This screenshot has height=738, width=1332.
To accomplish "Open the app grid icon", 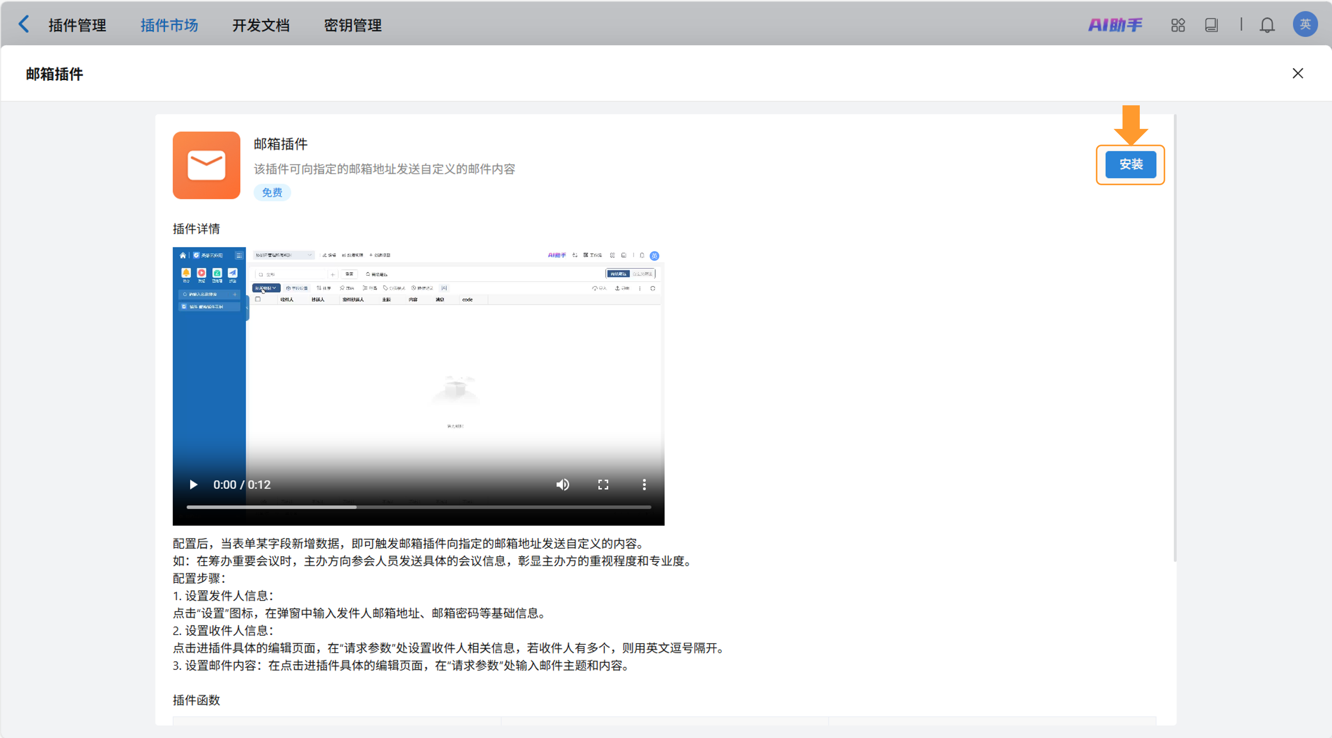I will (x=1178, y=25).
